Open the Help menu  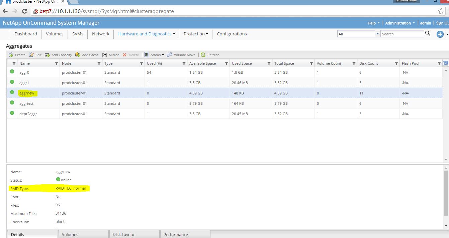click(372, 23)
